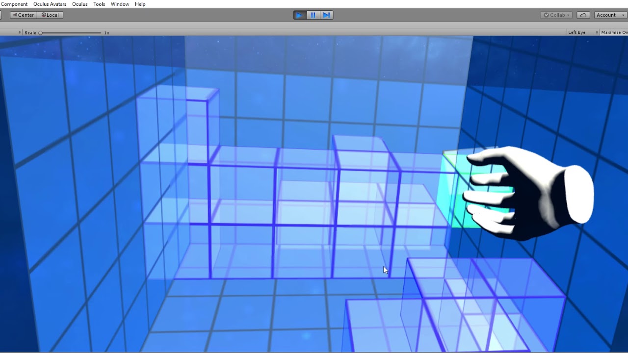This screenshot has width=628, height=353.
Task: Open the Oculus Avatars menu
Action: coord(50,4)
